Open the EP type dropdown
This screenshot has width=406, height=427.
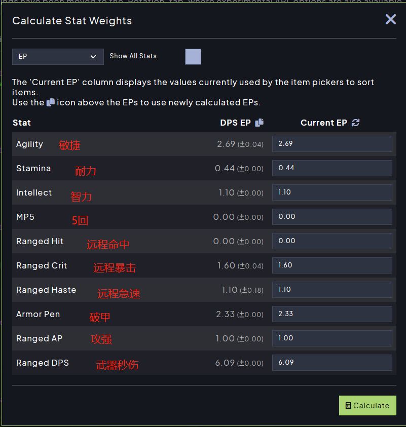coord(58,57)
